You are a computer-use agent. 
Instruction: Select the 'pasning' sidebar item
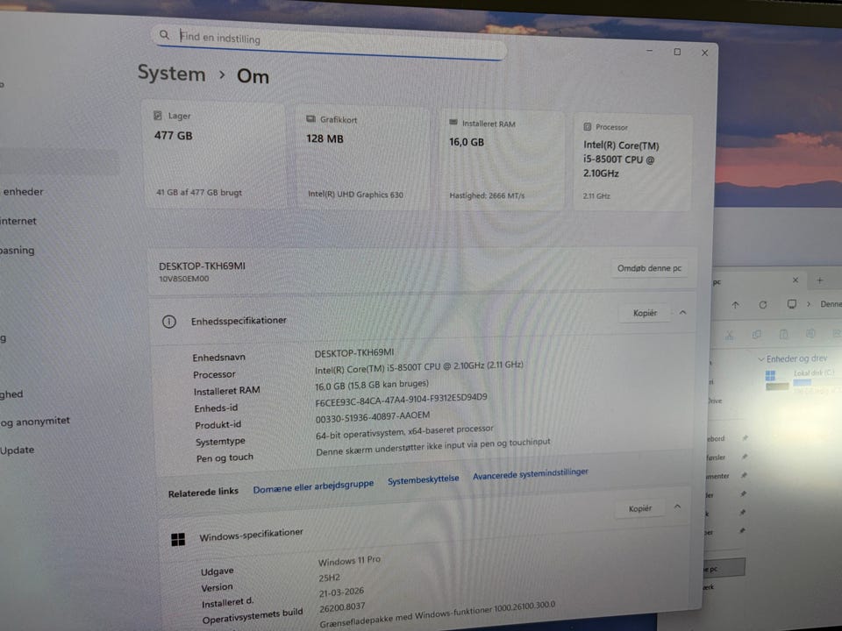tap(17, 250)
